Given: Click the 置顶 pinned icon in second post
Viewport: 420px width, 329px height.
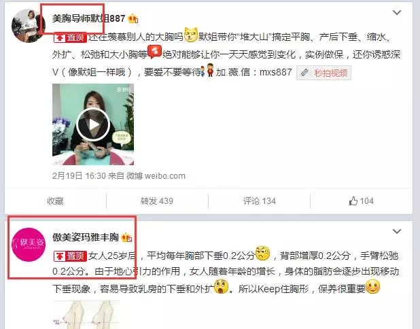Looking at the screenshot, I should click(x=70, y=256).
